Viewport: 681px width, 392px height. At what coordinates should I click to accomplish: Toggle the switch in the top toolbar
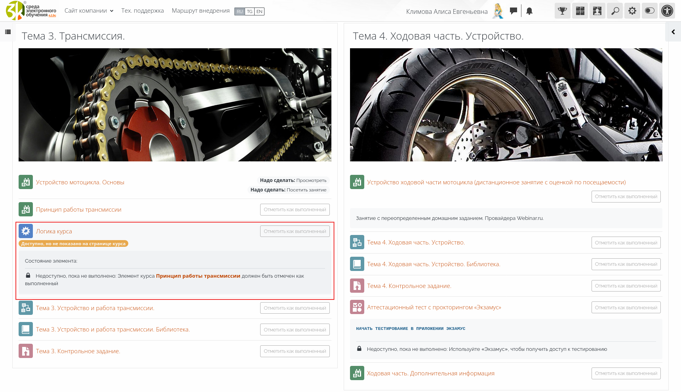coord(650,11)
